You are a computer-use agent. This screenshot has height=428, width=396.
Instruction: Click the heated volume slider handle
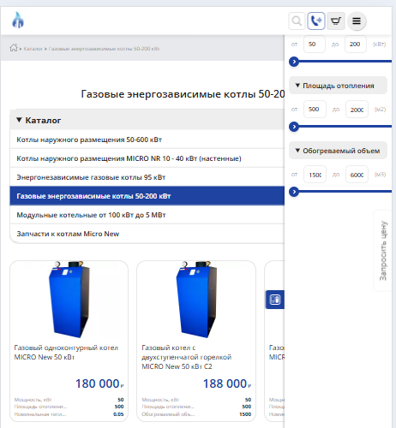294,192
